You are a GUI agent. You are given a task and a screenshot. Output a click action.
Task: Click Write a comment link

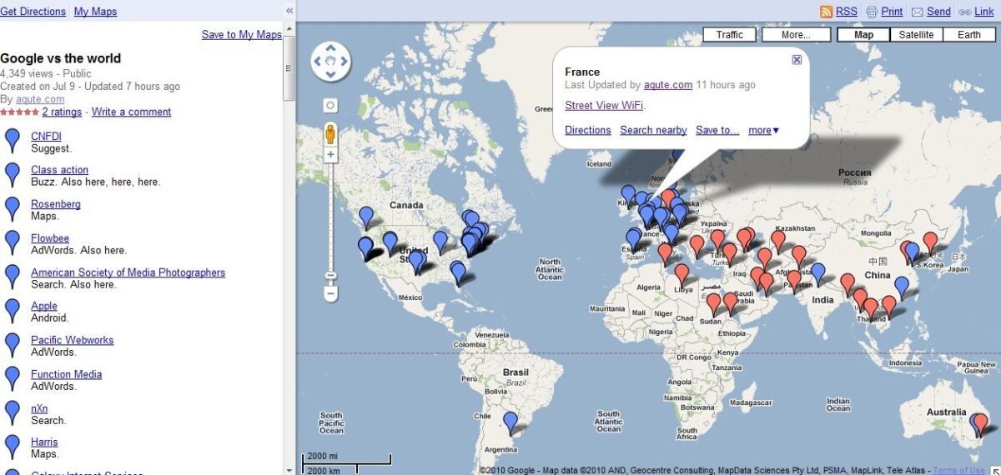pyautogui.click(x=132, y=112)
